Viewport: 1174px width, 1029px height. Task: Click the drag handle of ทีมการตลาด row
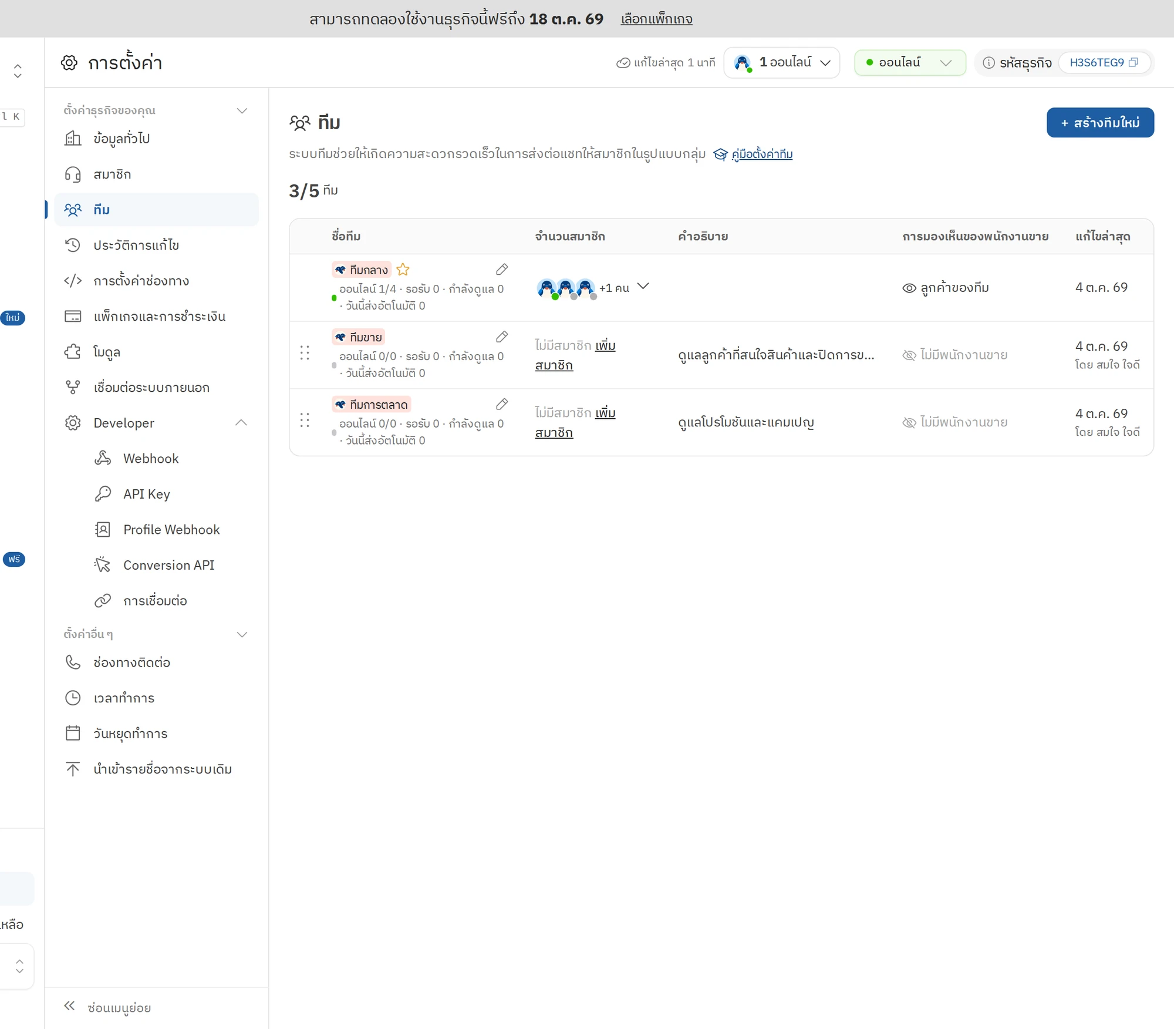tap(305, 421)
